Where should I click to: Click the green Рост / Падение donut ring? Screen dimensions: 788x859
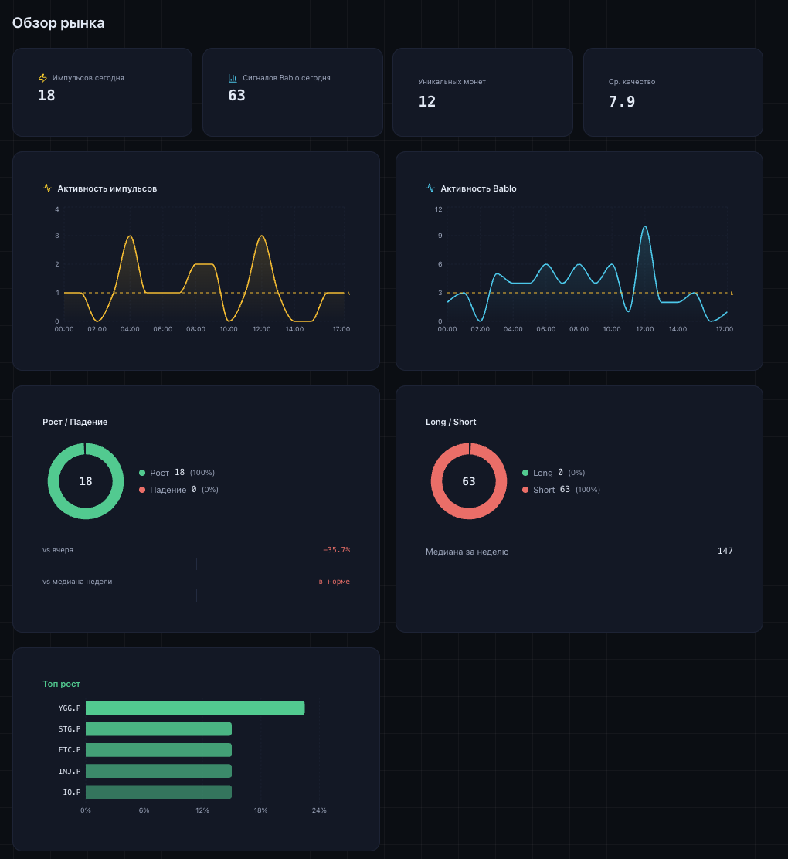point(53,481)
